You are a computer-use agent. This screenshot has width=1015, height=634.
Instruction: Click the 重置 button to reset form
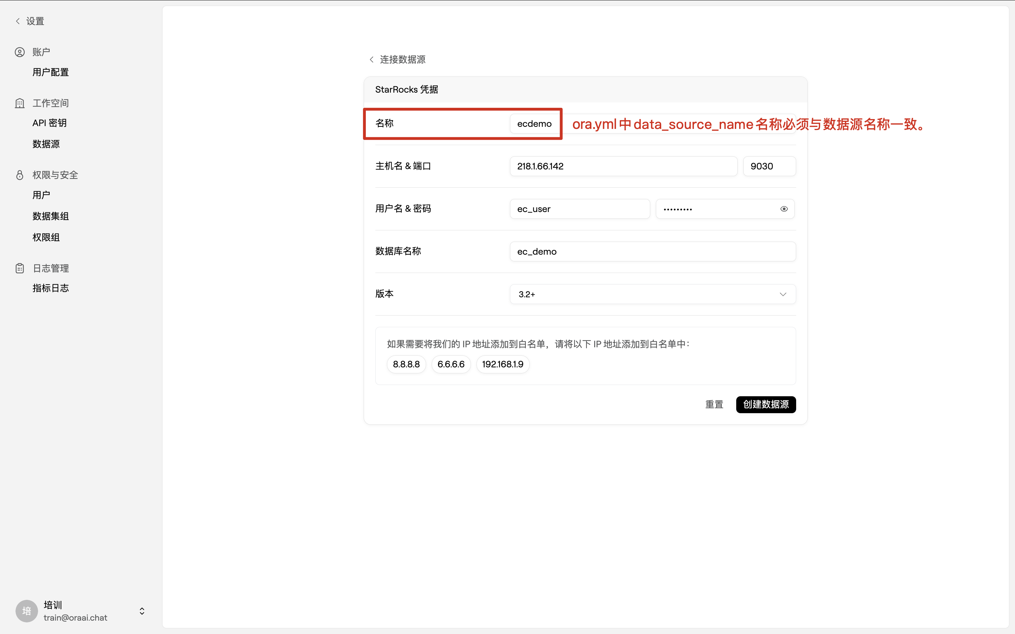[x=714, y=404]
